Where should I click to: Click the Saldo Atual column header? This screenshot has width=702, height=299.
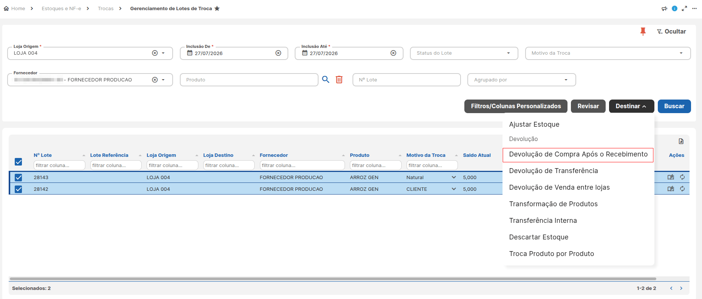click(x=477, y=155)
